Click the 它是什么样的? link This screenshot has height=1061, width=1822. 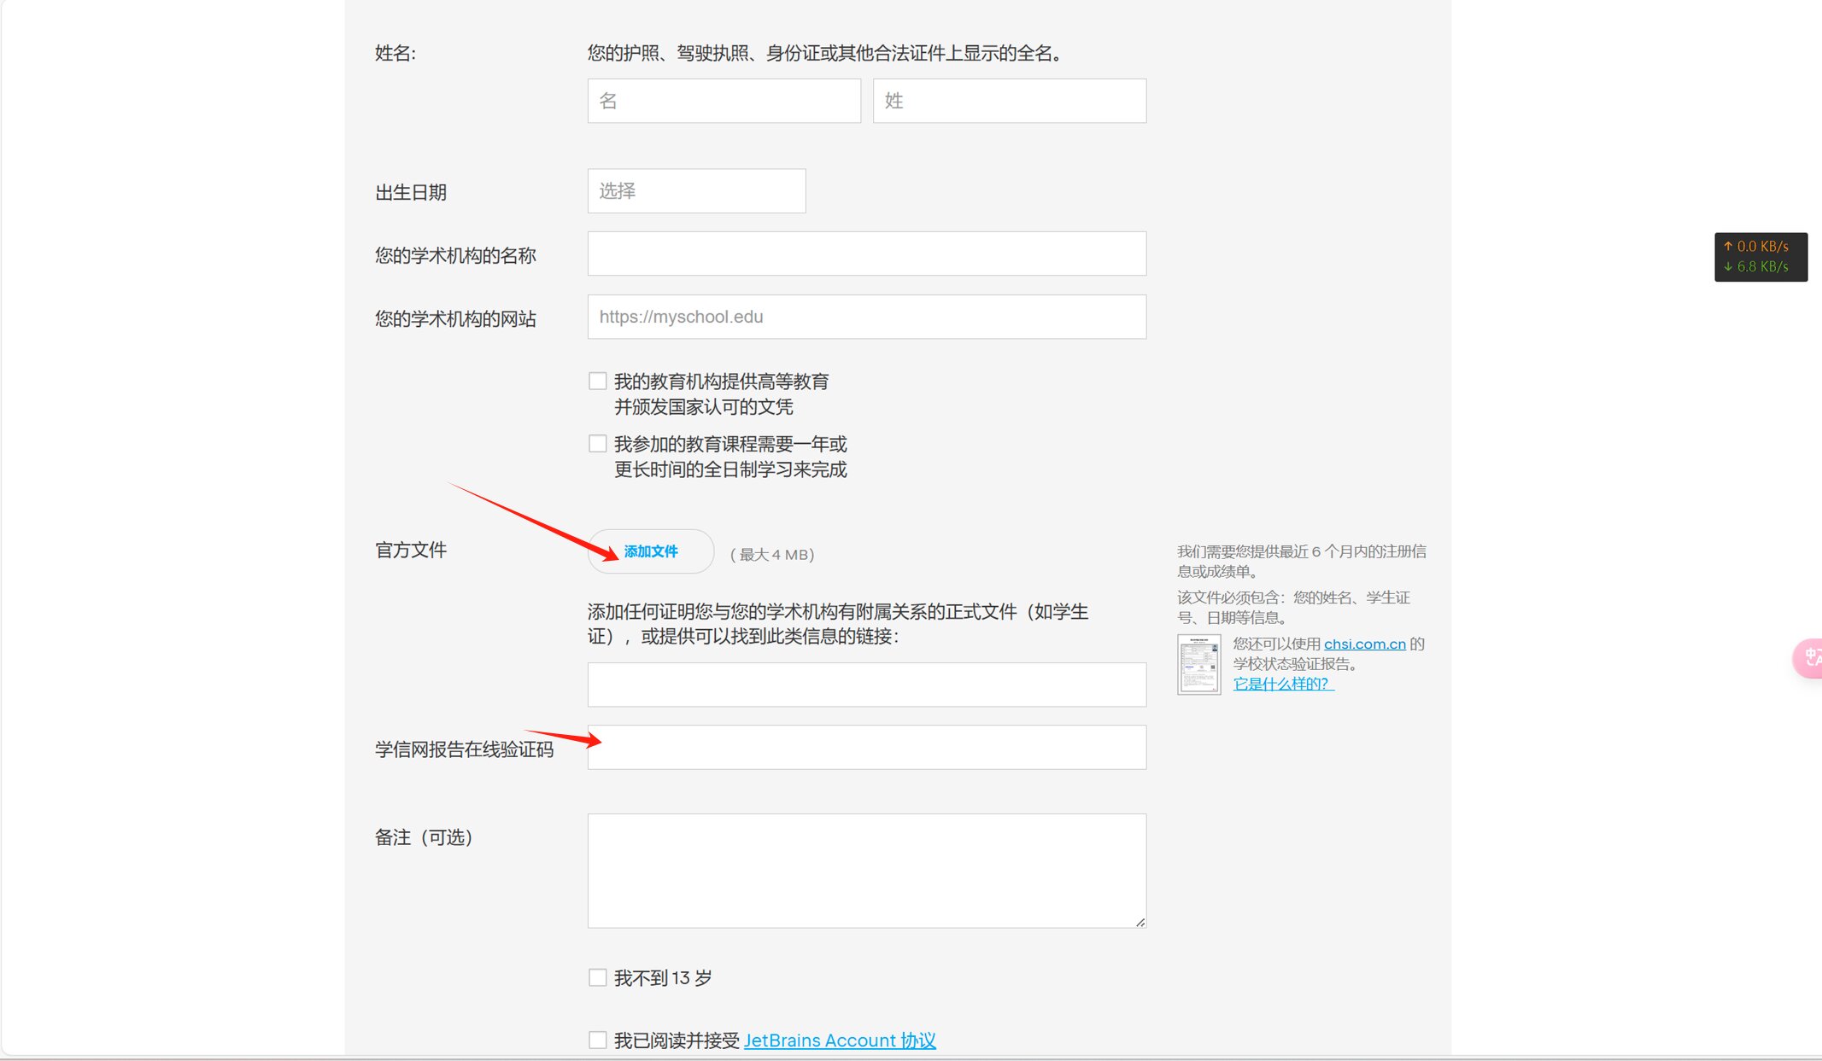[1283, 684]
